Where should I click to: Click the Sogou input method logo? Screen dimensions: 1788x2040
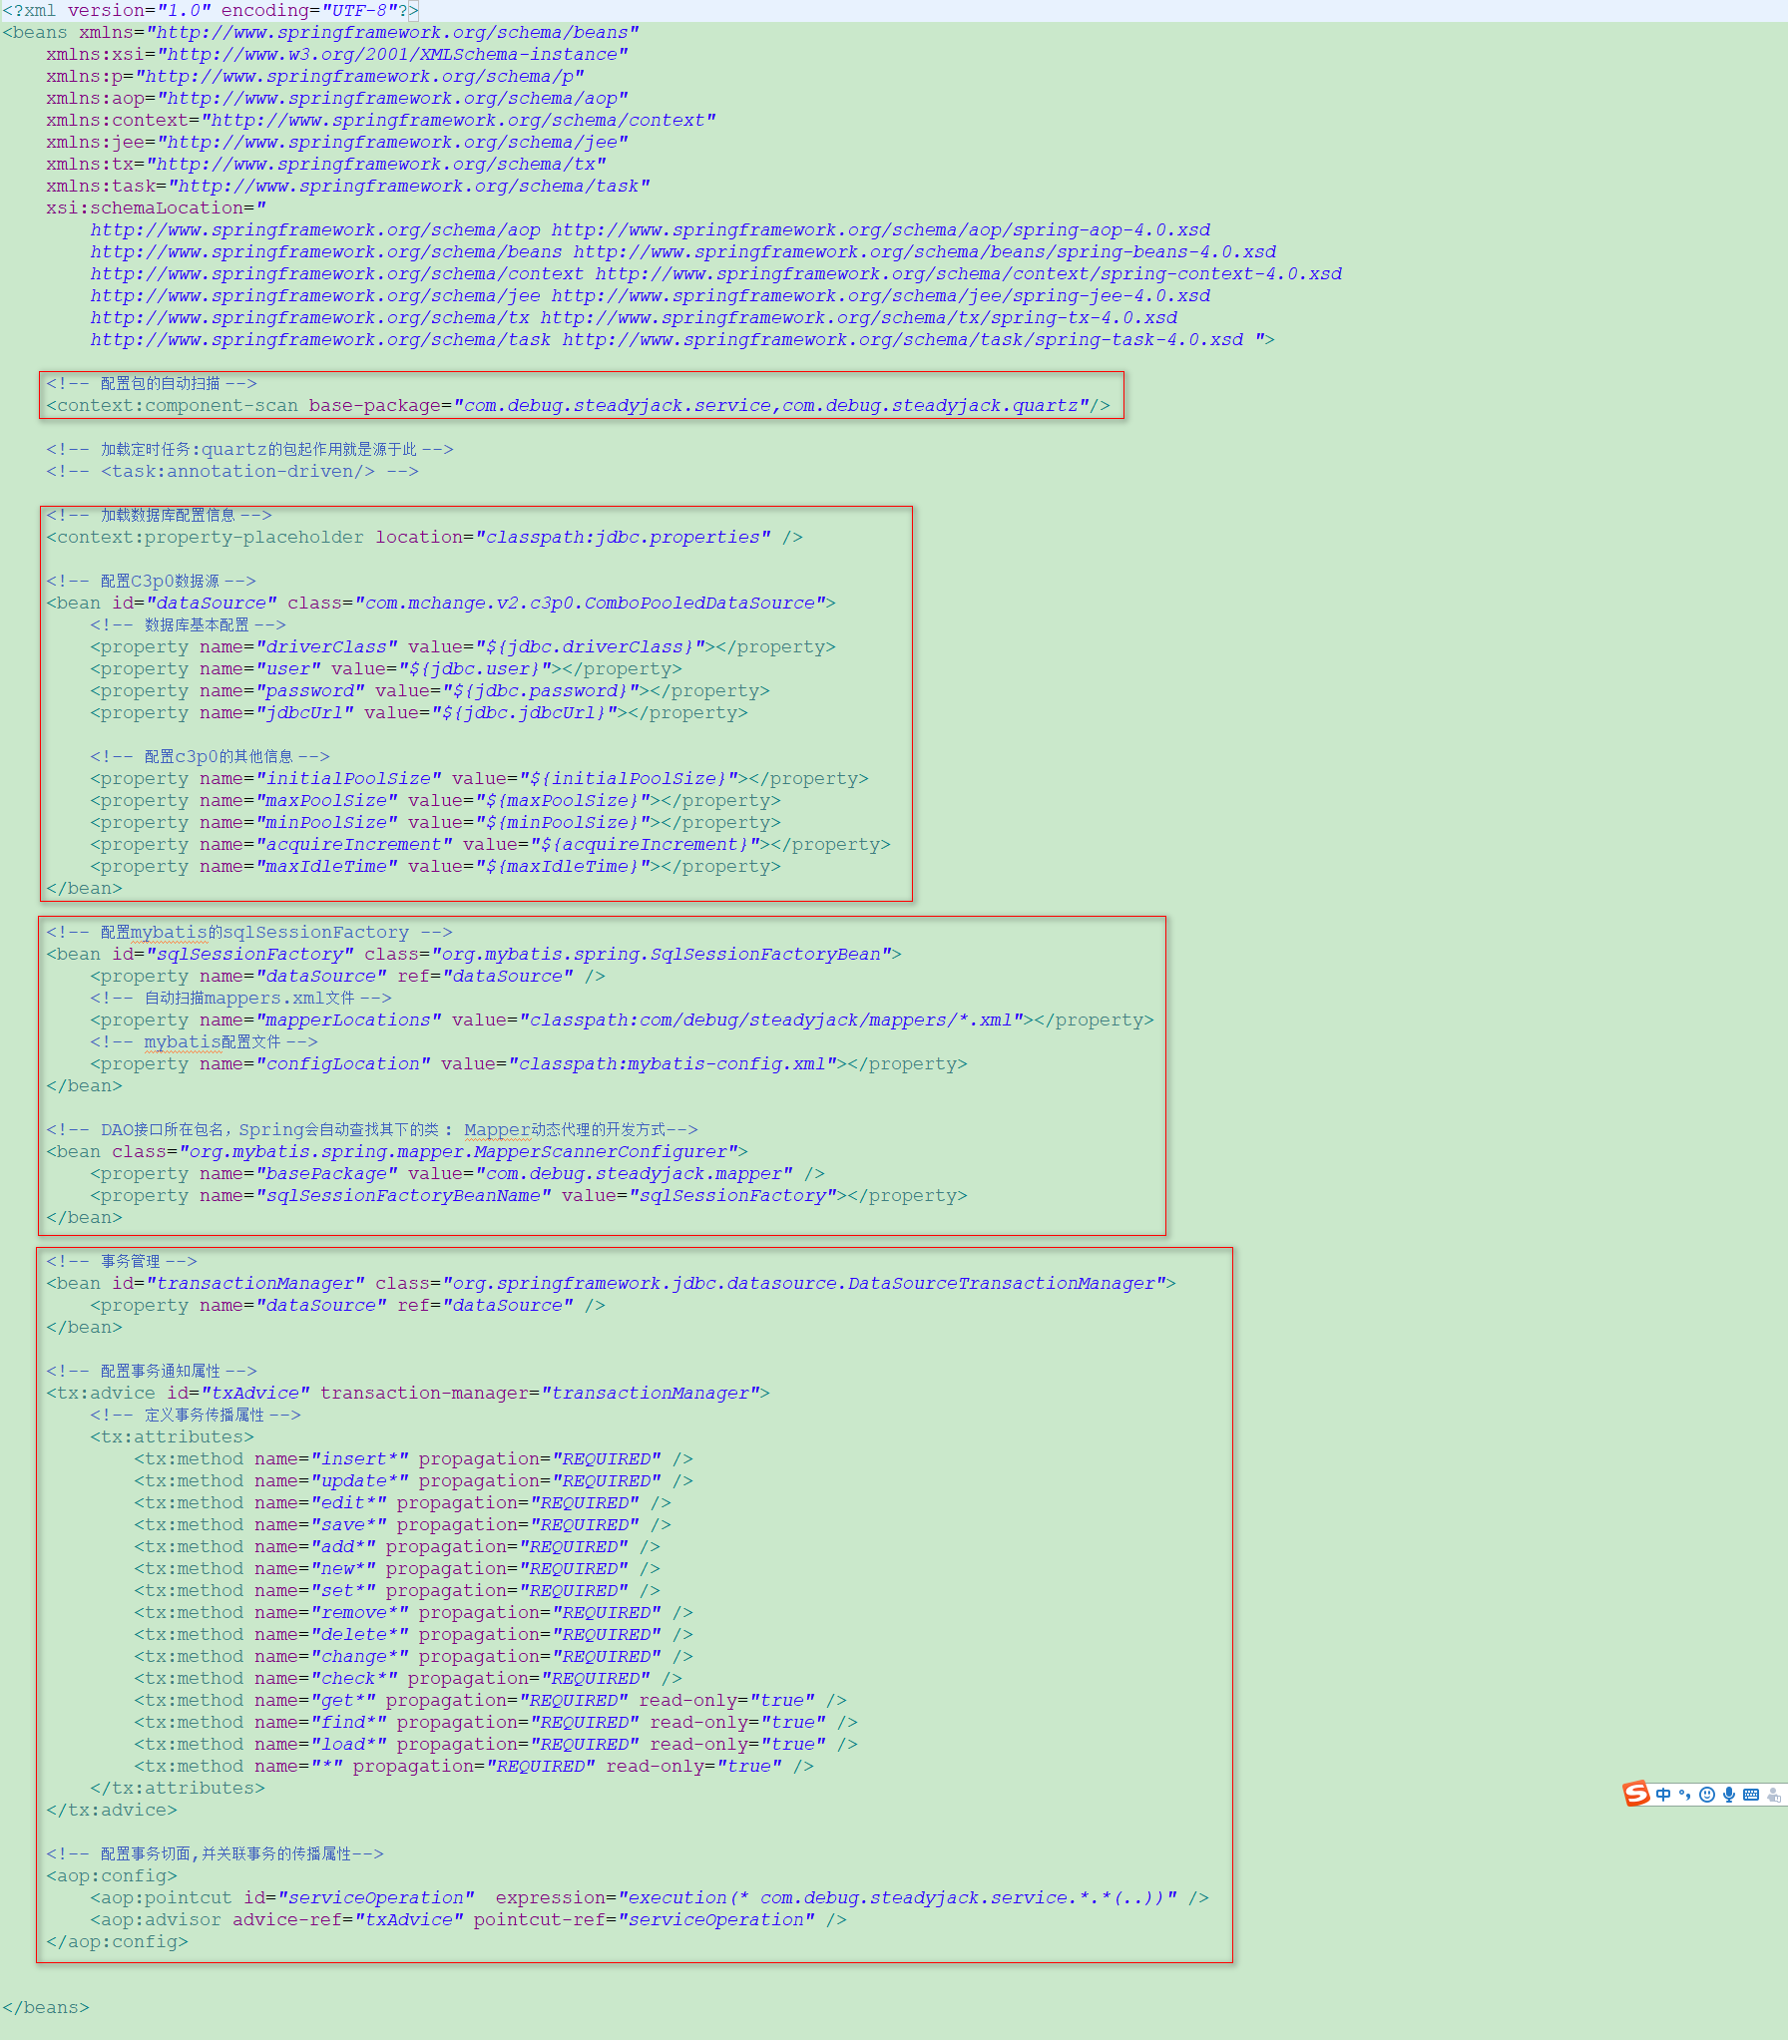1636,1794
